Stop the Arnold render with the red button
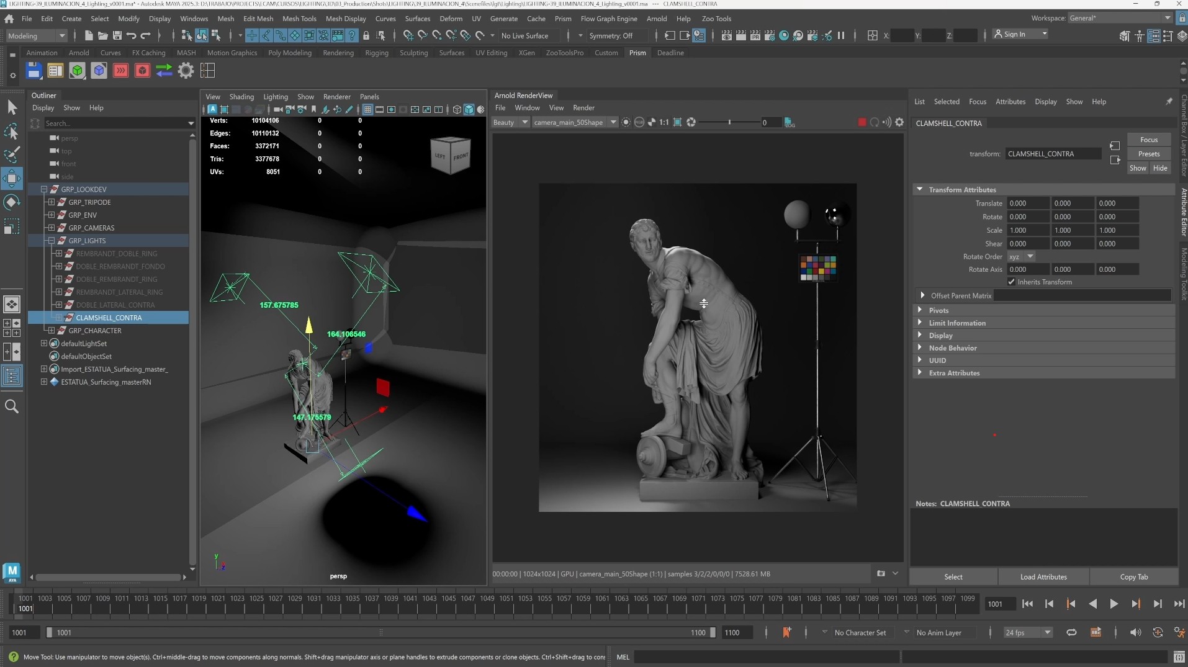Image resolution: width=1188 pixels, height=667 pixels. point(862,122)
